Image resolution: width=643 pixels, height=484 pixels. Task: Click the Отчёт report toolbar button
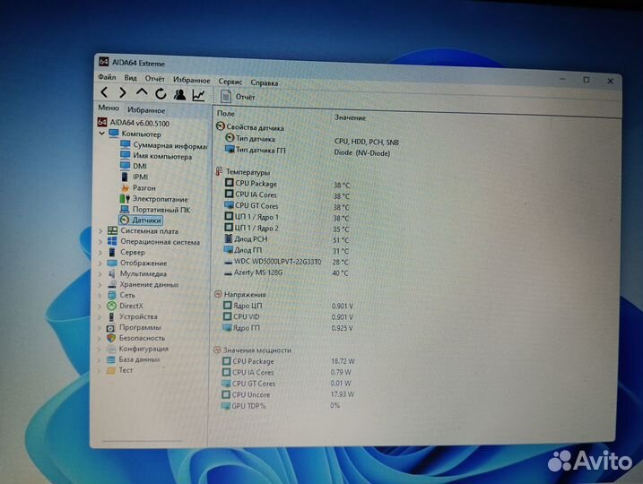coord(238,97)
